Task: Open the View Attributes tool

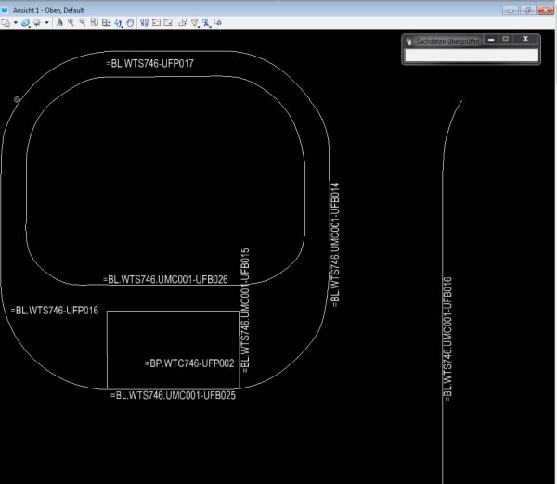Action: [x=6, y=21]
